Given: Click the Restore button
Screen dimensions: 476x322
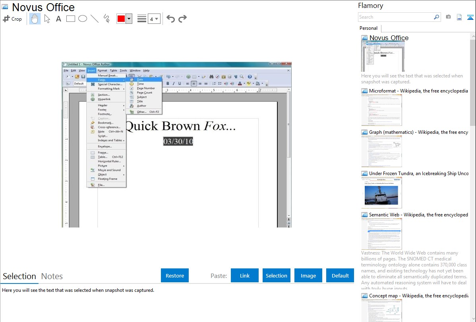Looking at the screenshot, I should coord(175,276).
